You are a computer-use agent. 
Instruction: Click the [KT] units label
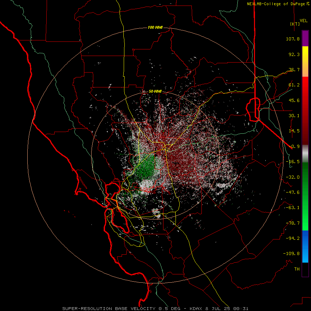pos(295,24)
